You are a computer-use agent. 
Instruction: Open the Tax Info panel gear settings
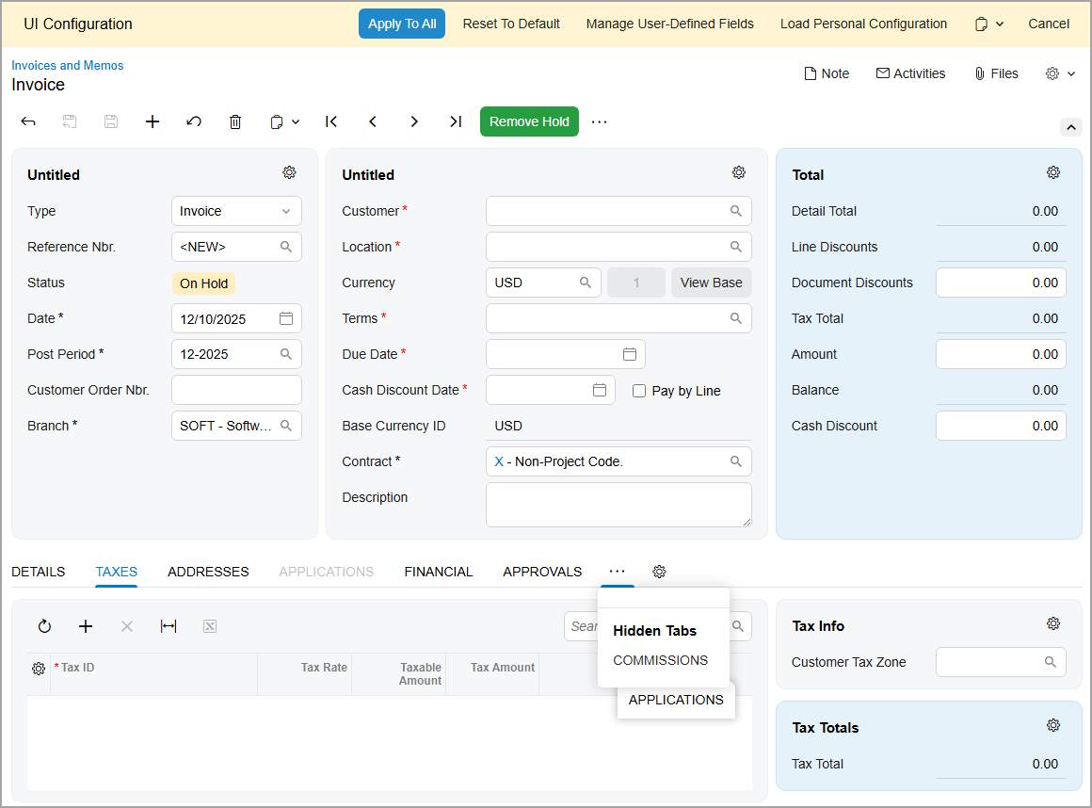pyautogui.click(x=1053, y=623)
